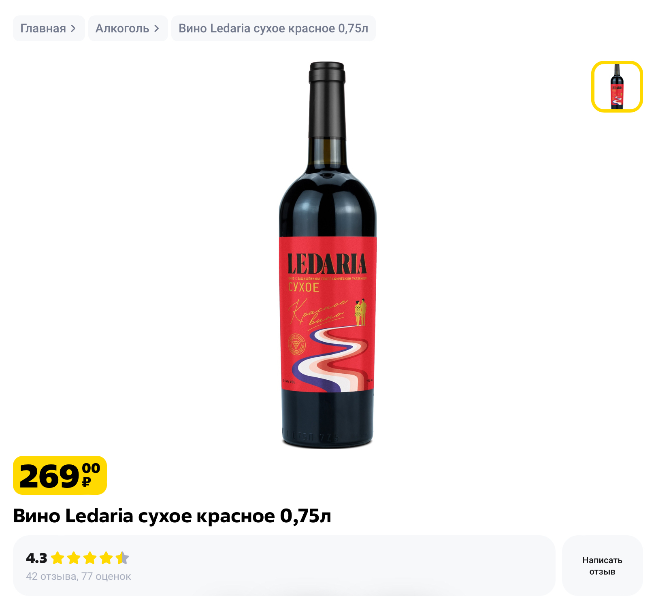Click the 4.3 rating number
Screen dimensions: 656x596
click(36, 558)
